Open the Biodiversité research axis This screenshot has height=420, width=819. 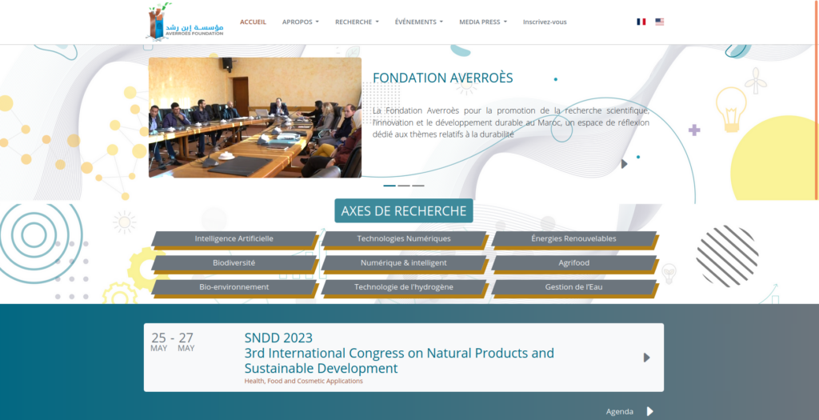click(234, 262)
